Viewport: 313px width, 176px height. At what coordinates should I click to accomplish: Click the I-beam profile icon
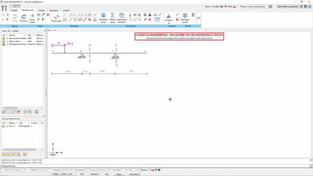(x=193, y=15)
